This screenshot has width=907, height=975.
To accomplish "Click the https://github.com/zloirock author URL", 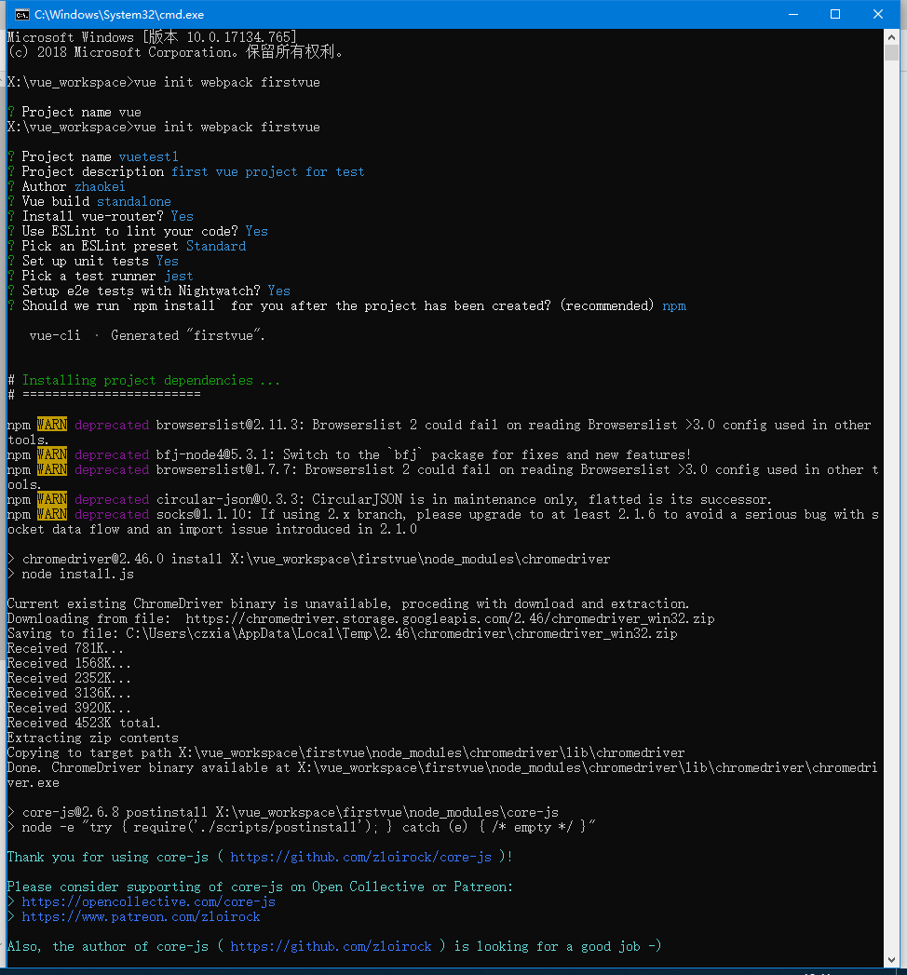I will [x=331, y=946].
